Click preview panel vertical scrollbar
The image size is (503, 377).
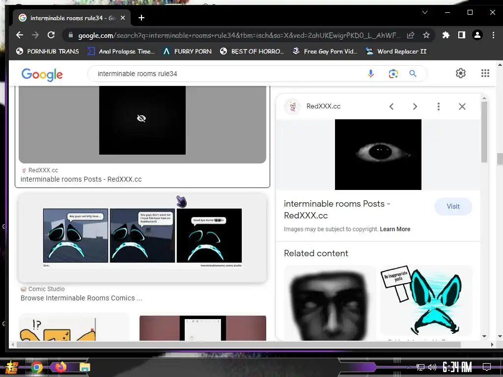484,132
